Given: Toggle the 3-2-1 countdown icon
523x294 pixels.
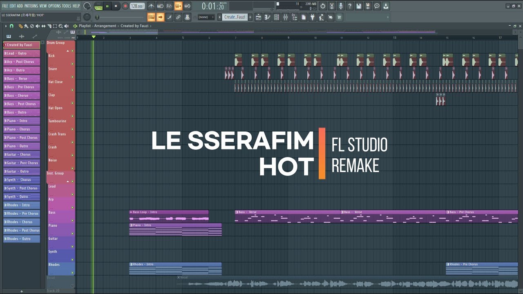Looking at the screenshot, I should 169,6.
